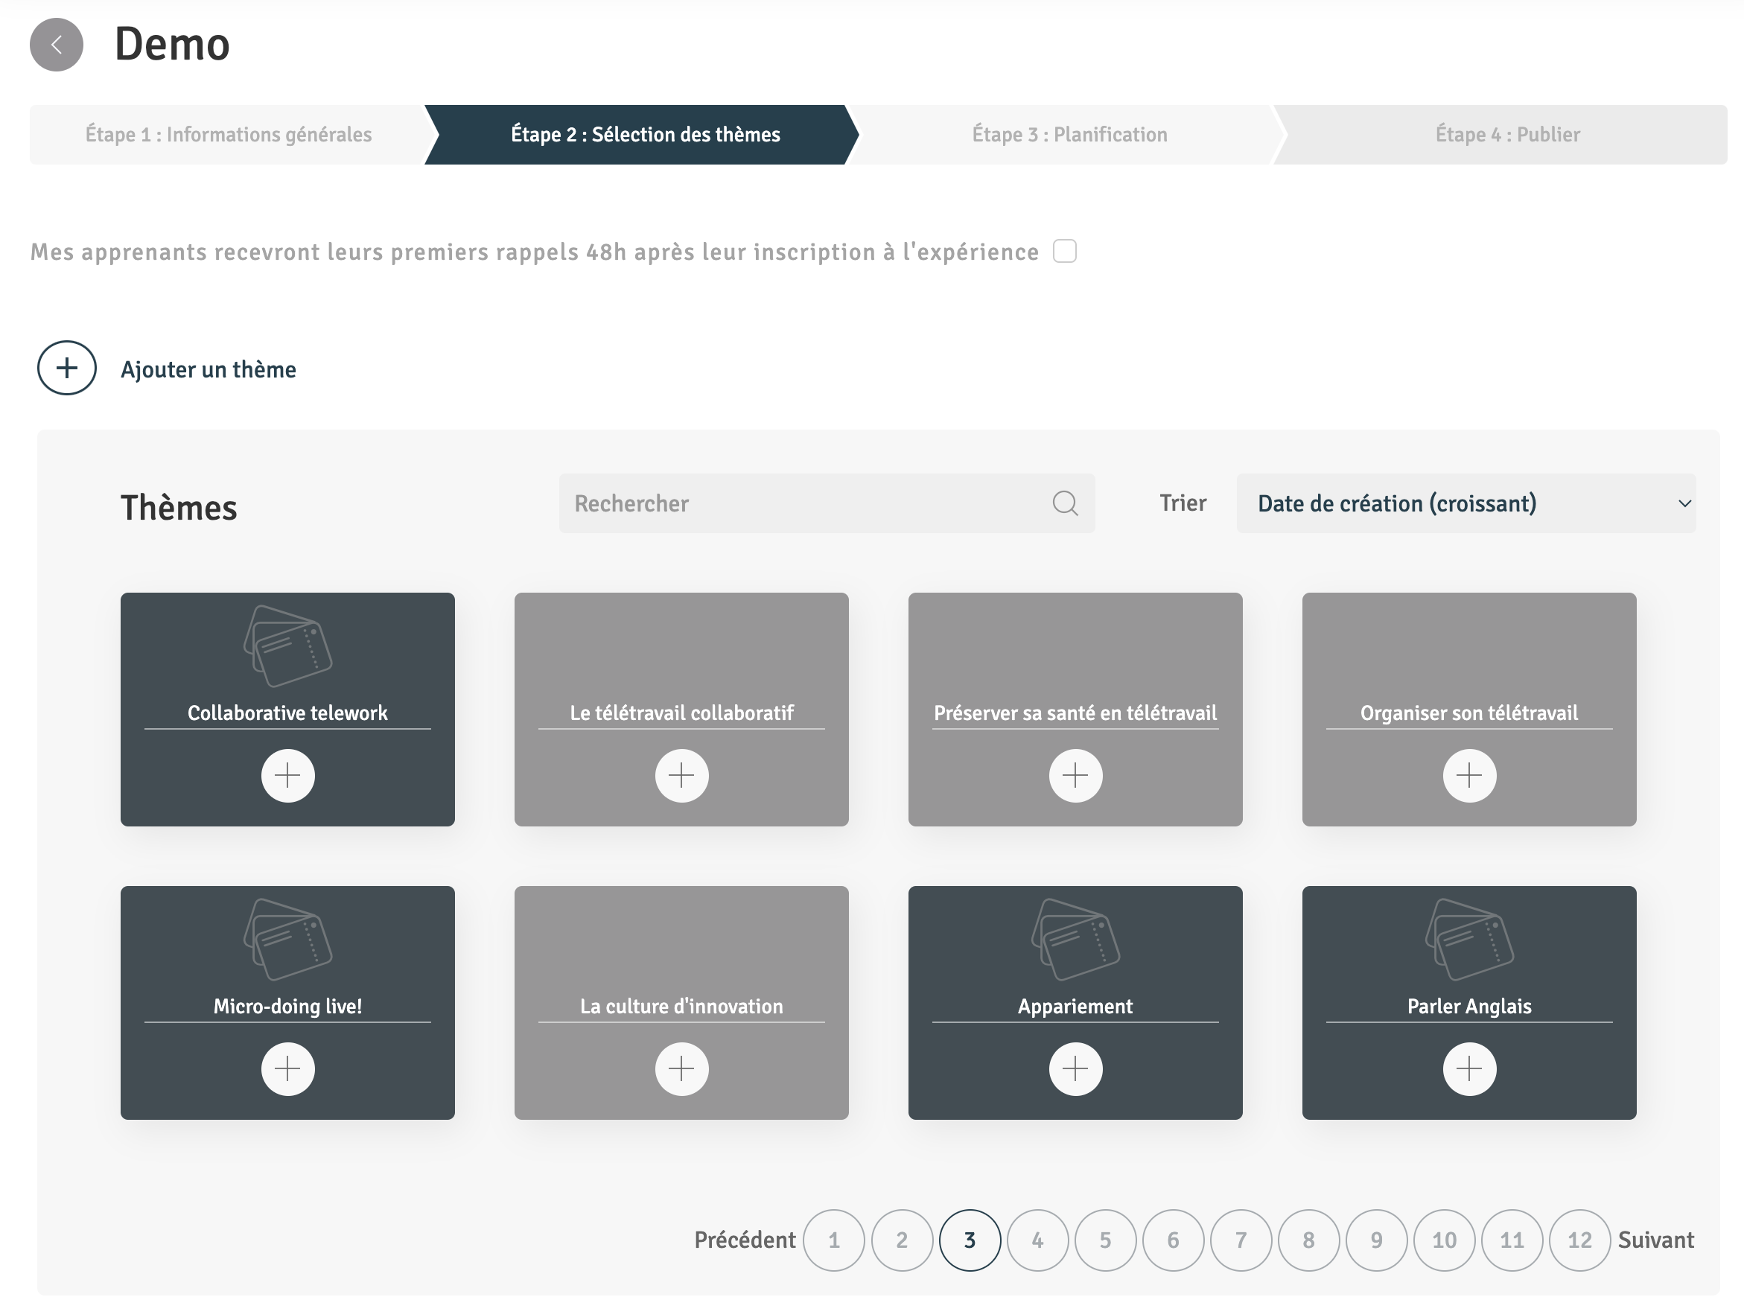Add the Micro-doing live! theme
This screenshot has height=1297, width=1744.
coord(287,1069)
